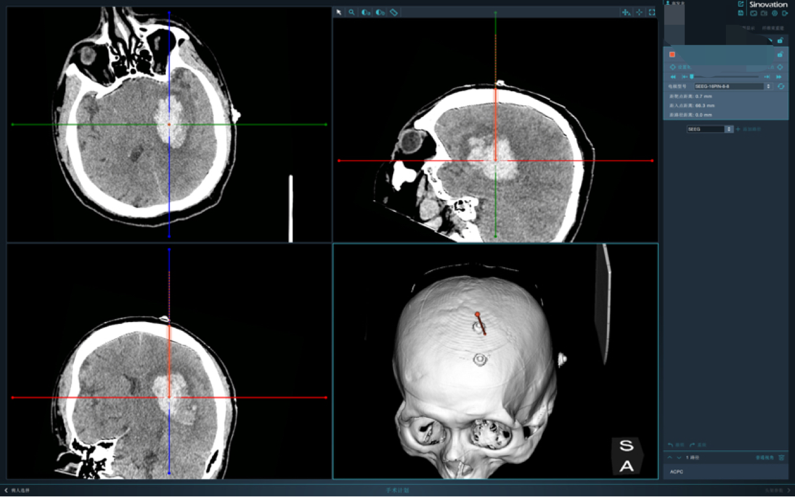The width and height of the screenshot is (795, 497).
Task: Click refresh icon beside electrode model
Action: (781, 86)
